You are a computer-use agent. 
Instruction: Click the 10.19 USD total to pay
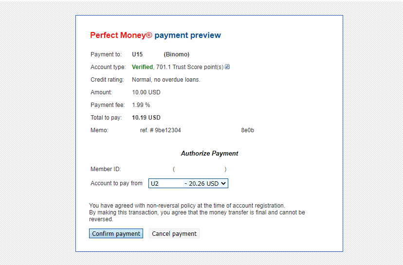tap(146, 118)
